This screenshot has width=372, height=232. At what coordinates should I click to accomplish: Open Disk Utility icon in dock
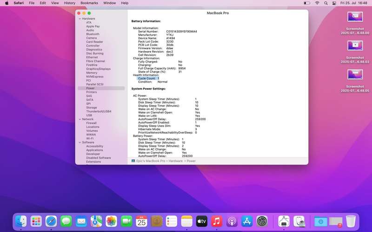tap(299, 222)
